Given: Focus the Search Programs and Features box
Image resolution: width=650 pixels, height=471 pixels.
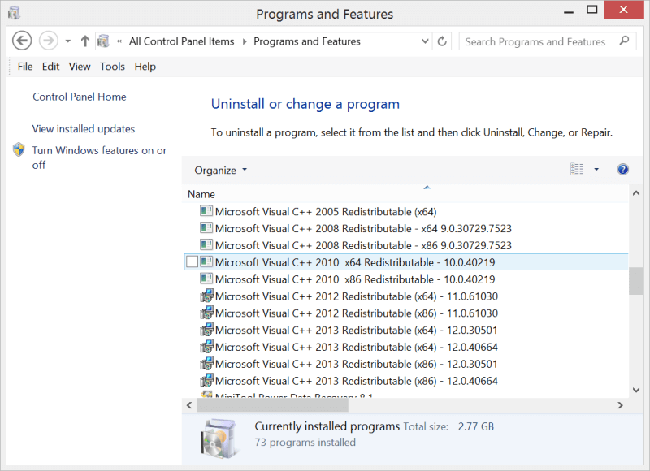Looking at the screenshot, I should (547, 41).
